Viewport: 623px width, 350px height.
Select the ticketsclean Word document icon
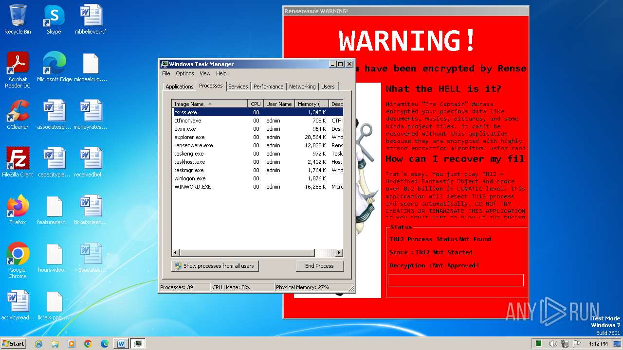pyautogui.click(x=91, y=210)
